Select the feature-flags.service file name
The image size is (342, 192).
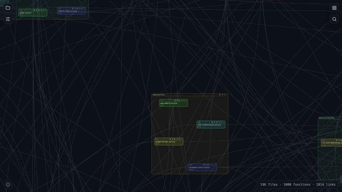[x=68, y=11]
